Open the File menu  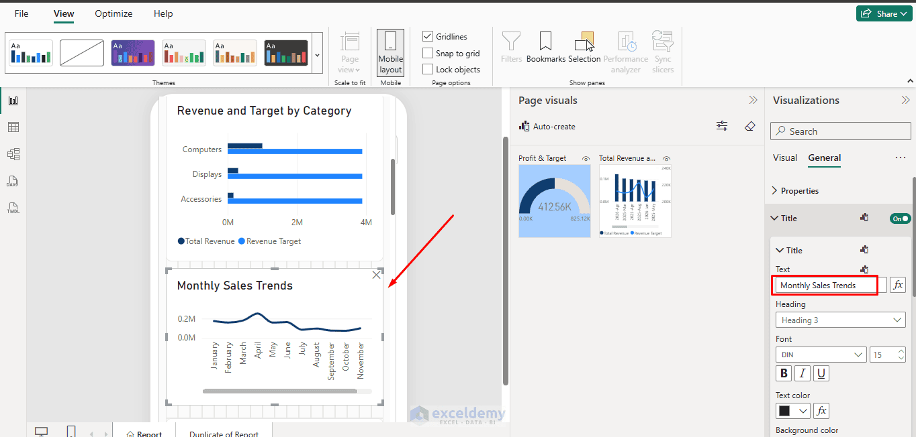pos(21,13)
